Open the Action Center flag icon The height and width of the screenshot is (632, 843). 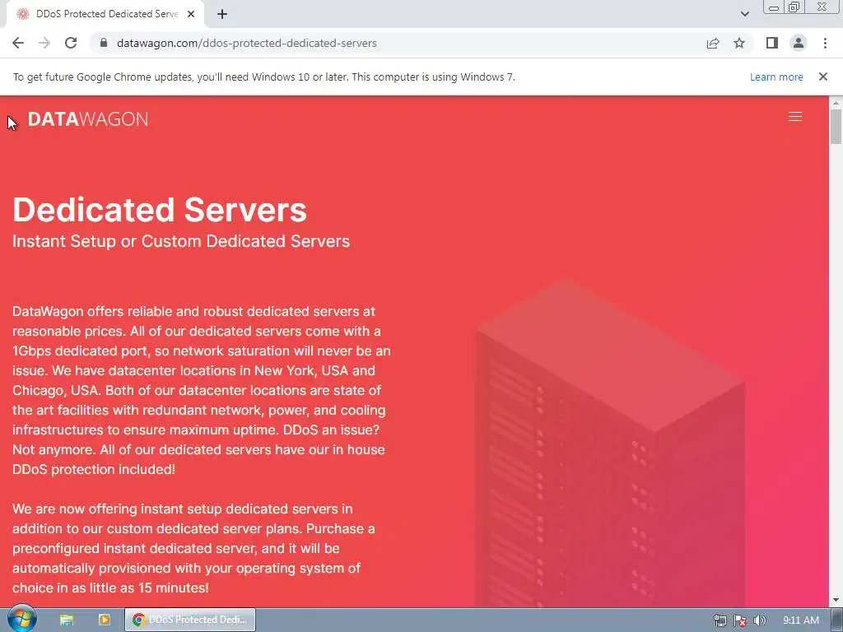[740, 620]
